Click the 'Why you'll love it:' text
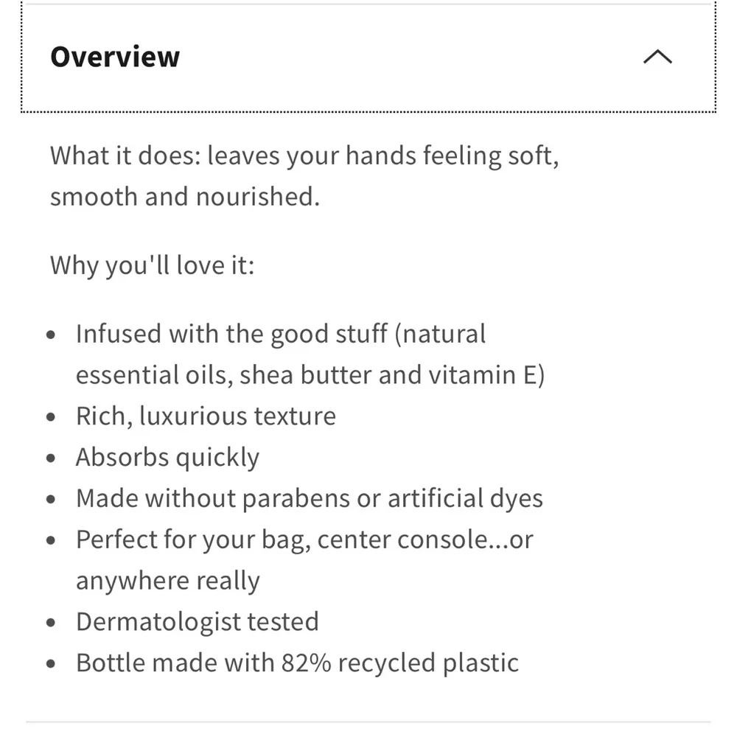Image resolution: width=737 pixels, height=737 pixels. tap(152, 265)
